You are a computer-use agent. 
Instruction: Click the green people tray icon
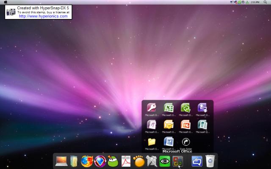pyautogui.click(x=247, y=2)
